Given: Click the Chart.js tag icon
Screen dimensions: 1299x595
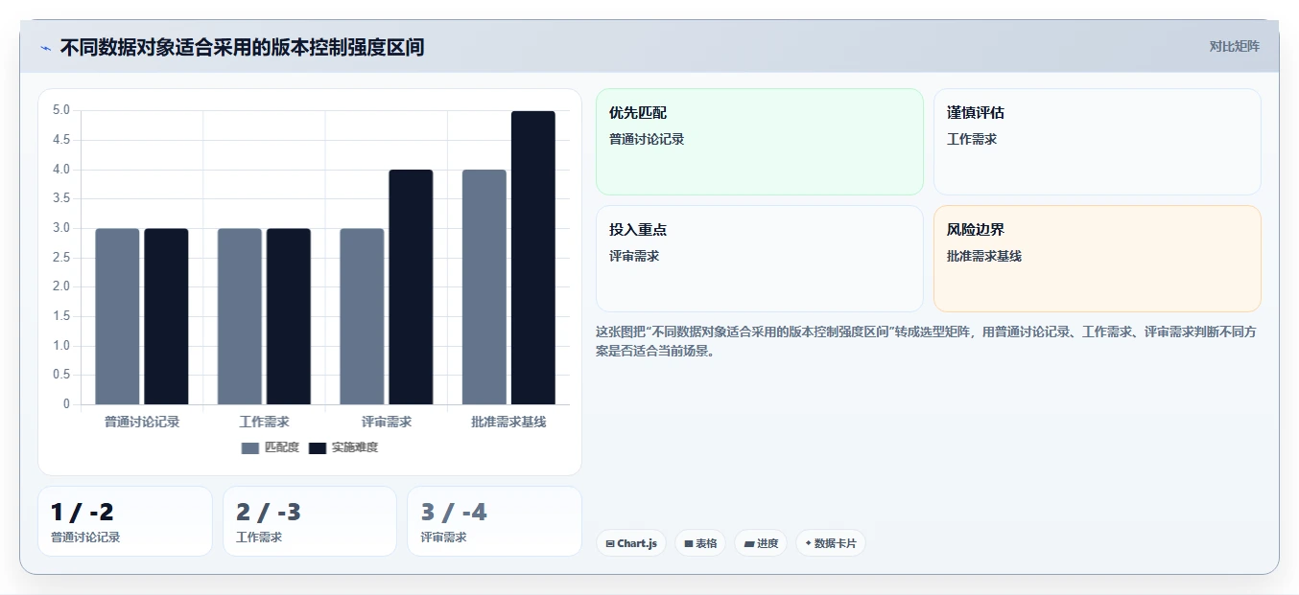Looking at the screenshot, I should (x=610, y=543).
